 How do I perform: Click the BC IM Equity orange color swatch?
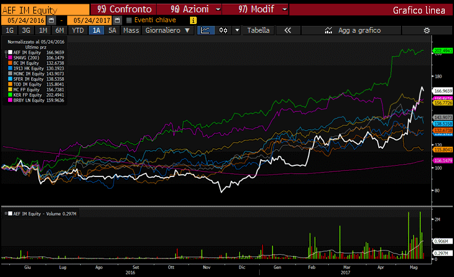point(10,63)
